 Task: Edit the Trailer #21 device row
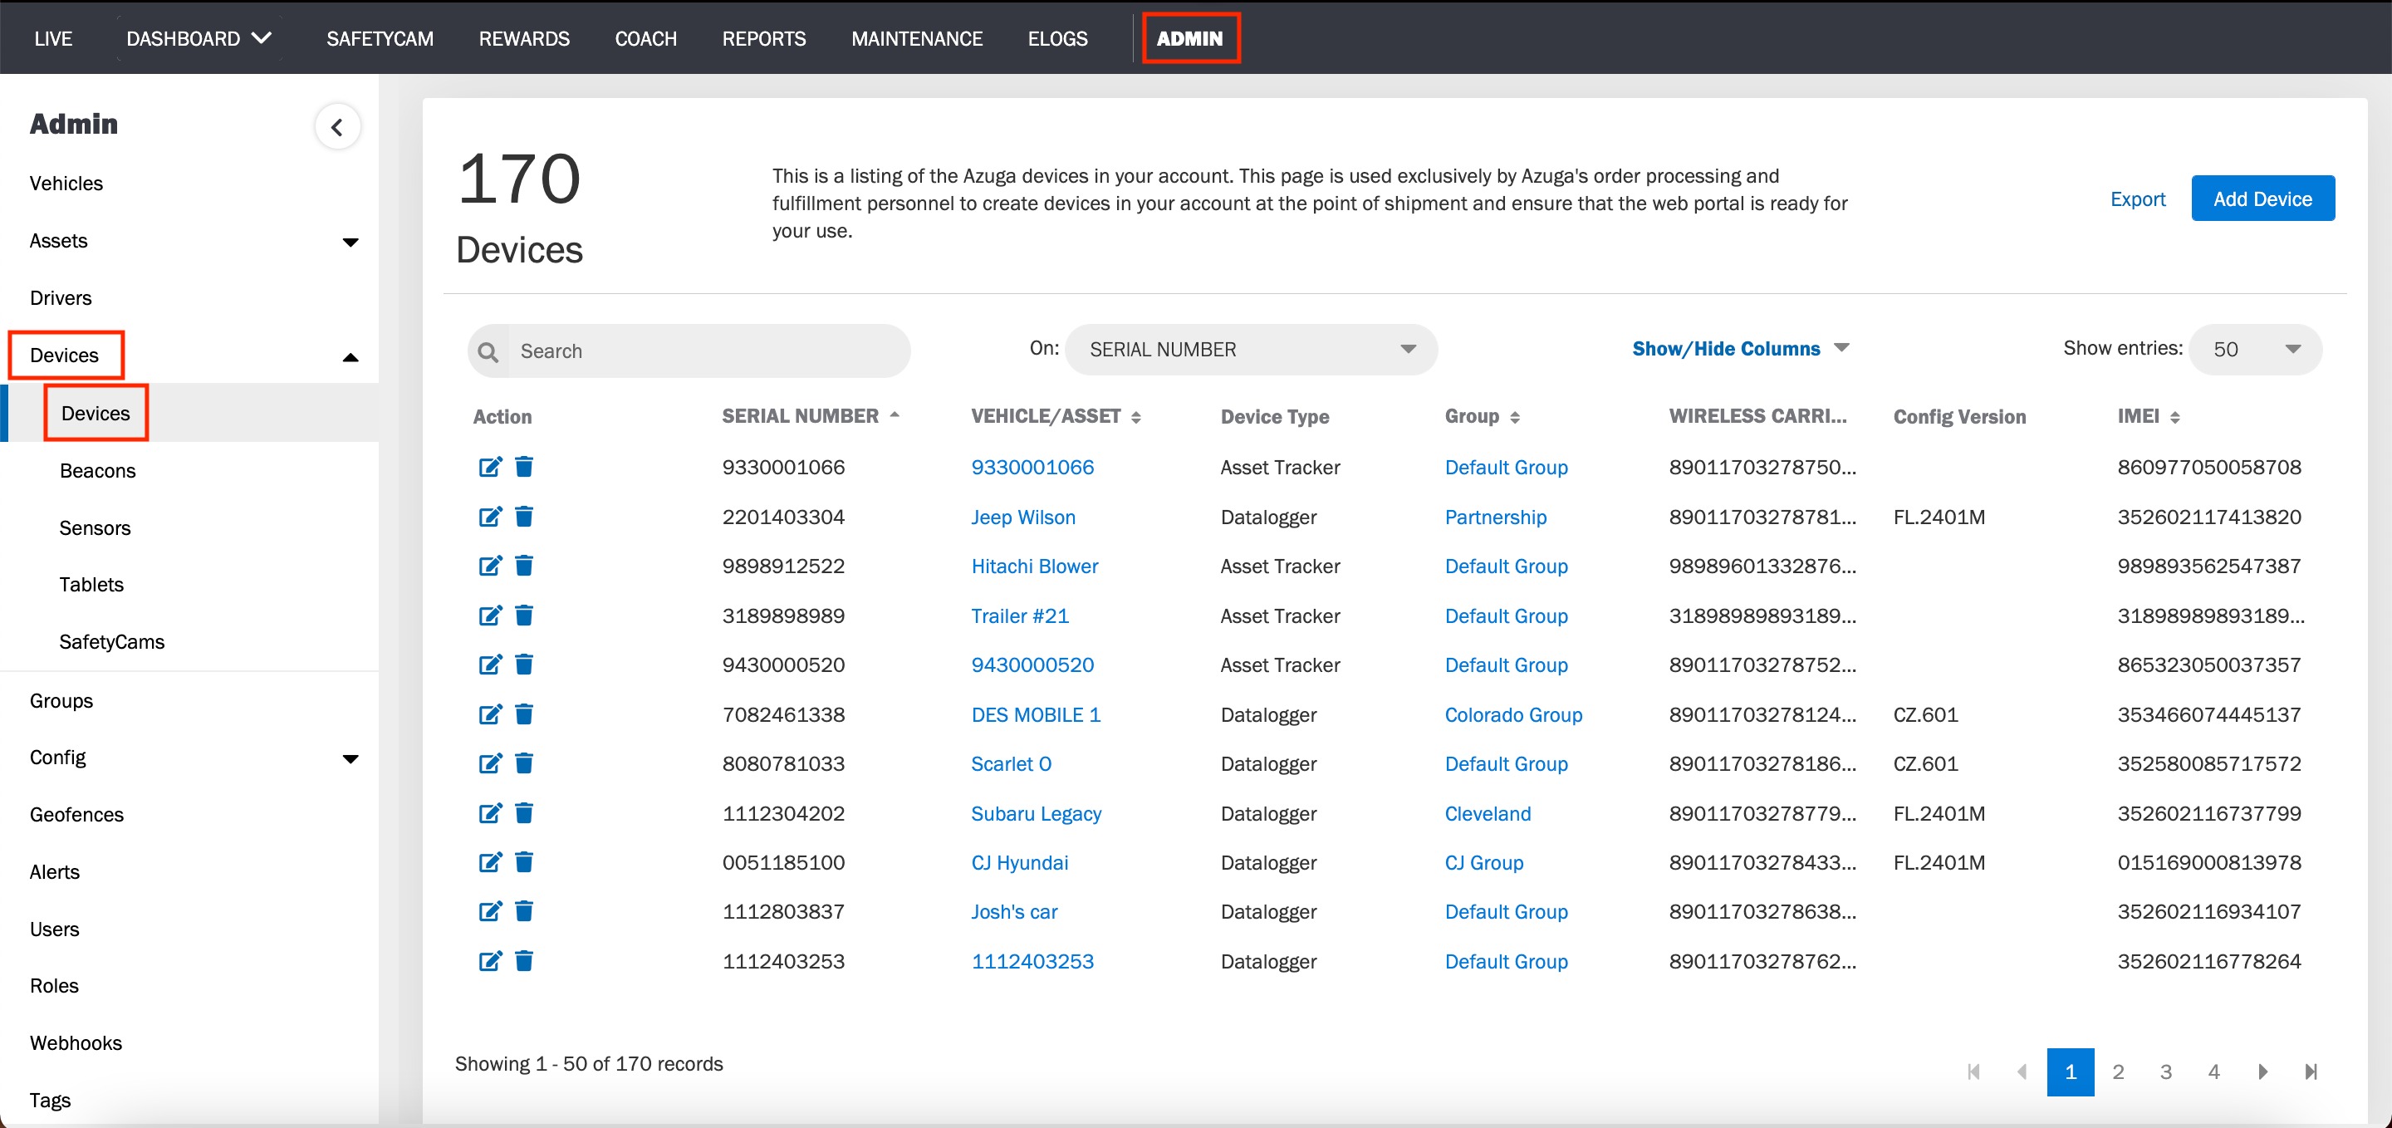click(489, 615)
